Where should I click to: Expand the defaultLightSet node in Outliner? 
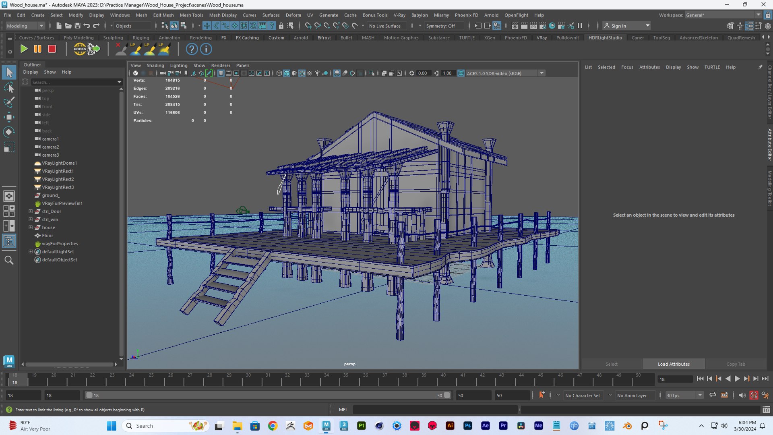tap(31, 251)
